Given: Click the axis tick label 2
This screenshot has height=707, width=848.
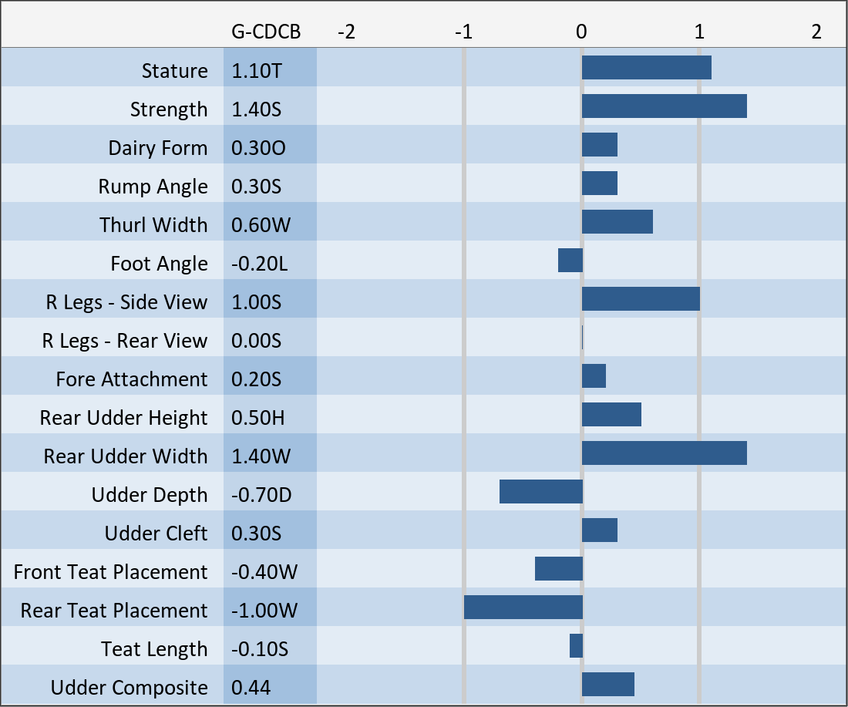Looking at the screenshot, I should (816, 32).
